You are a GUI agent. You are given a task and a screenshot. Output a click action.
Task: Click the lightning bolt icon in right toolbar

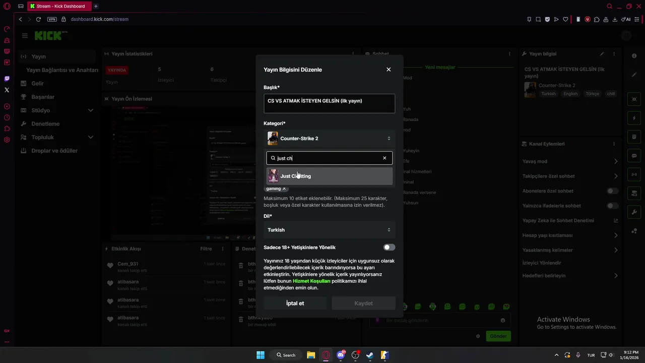pos(634,118)
